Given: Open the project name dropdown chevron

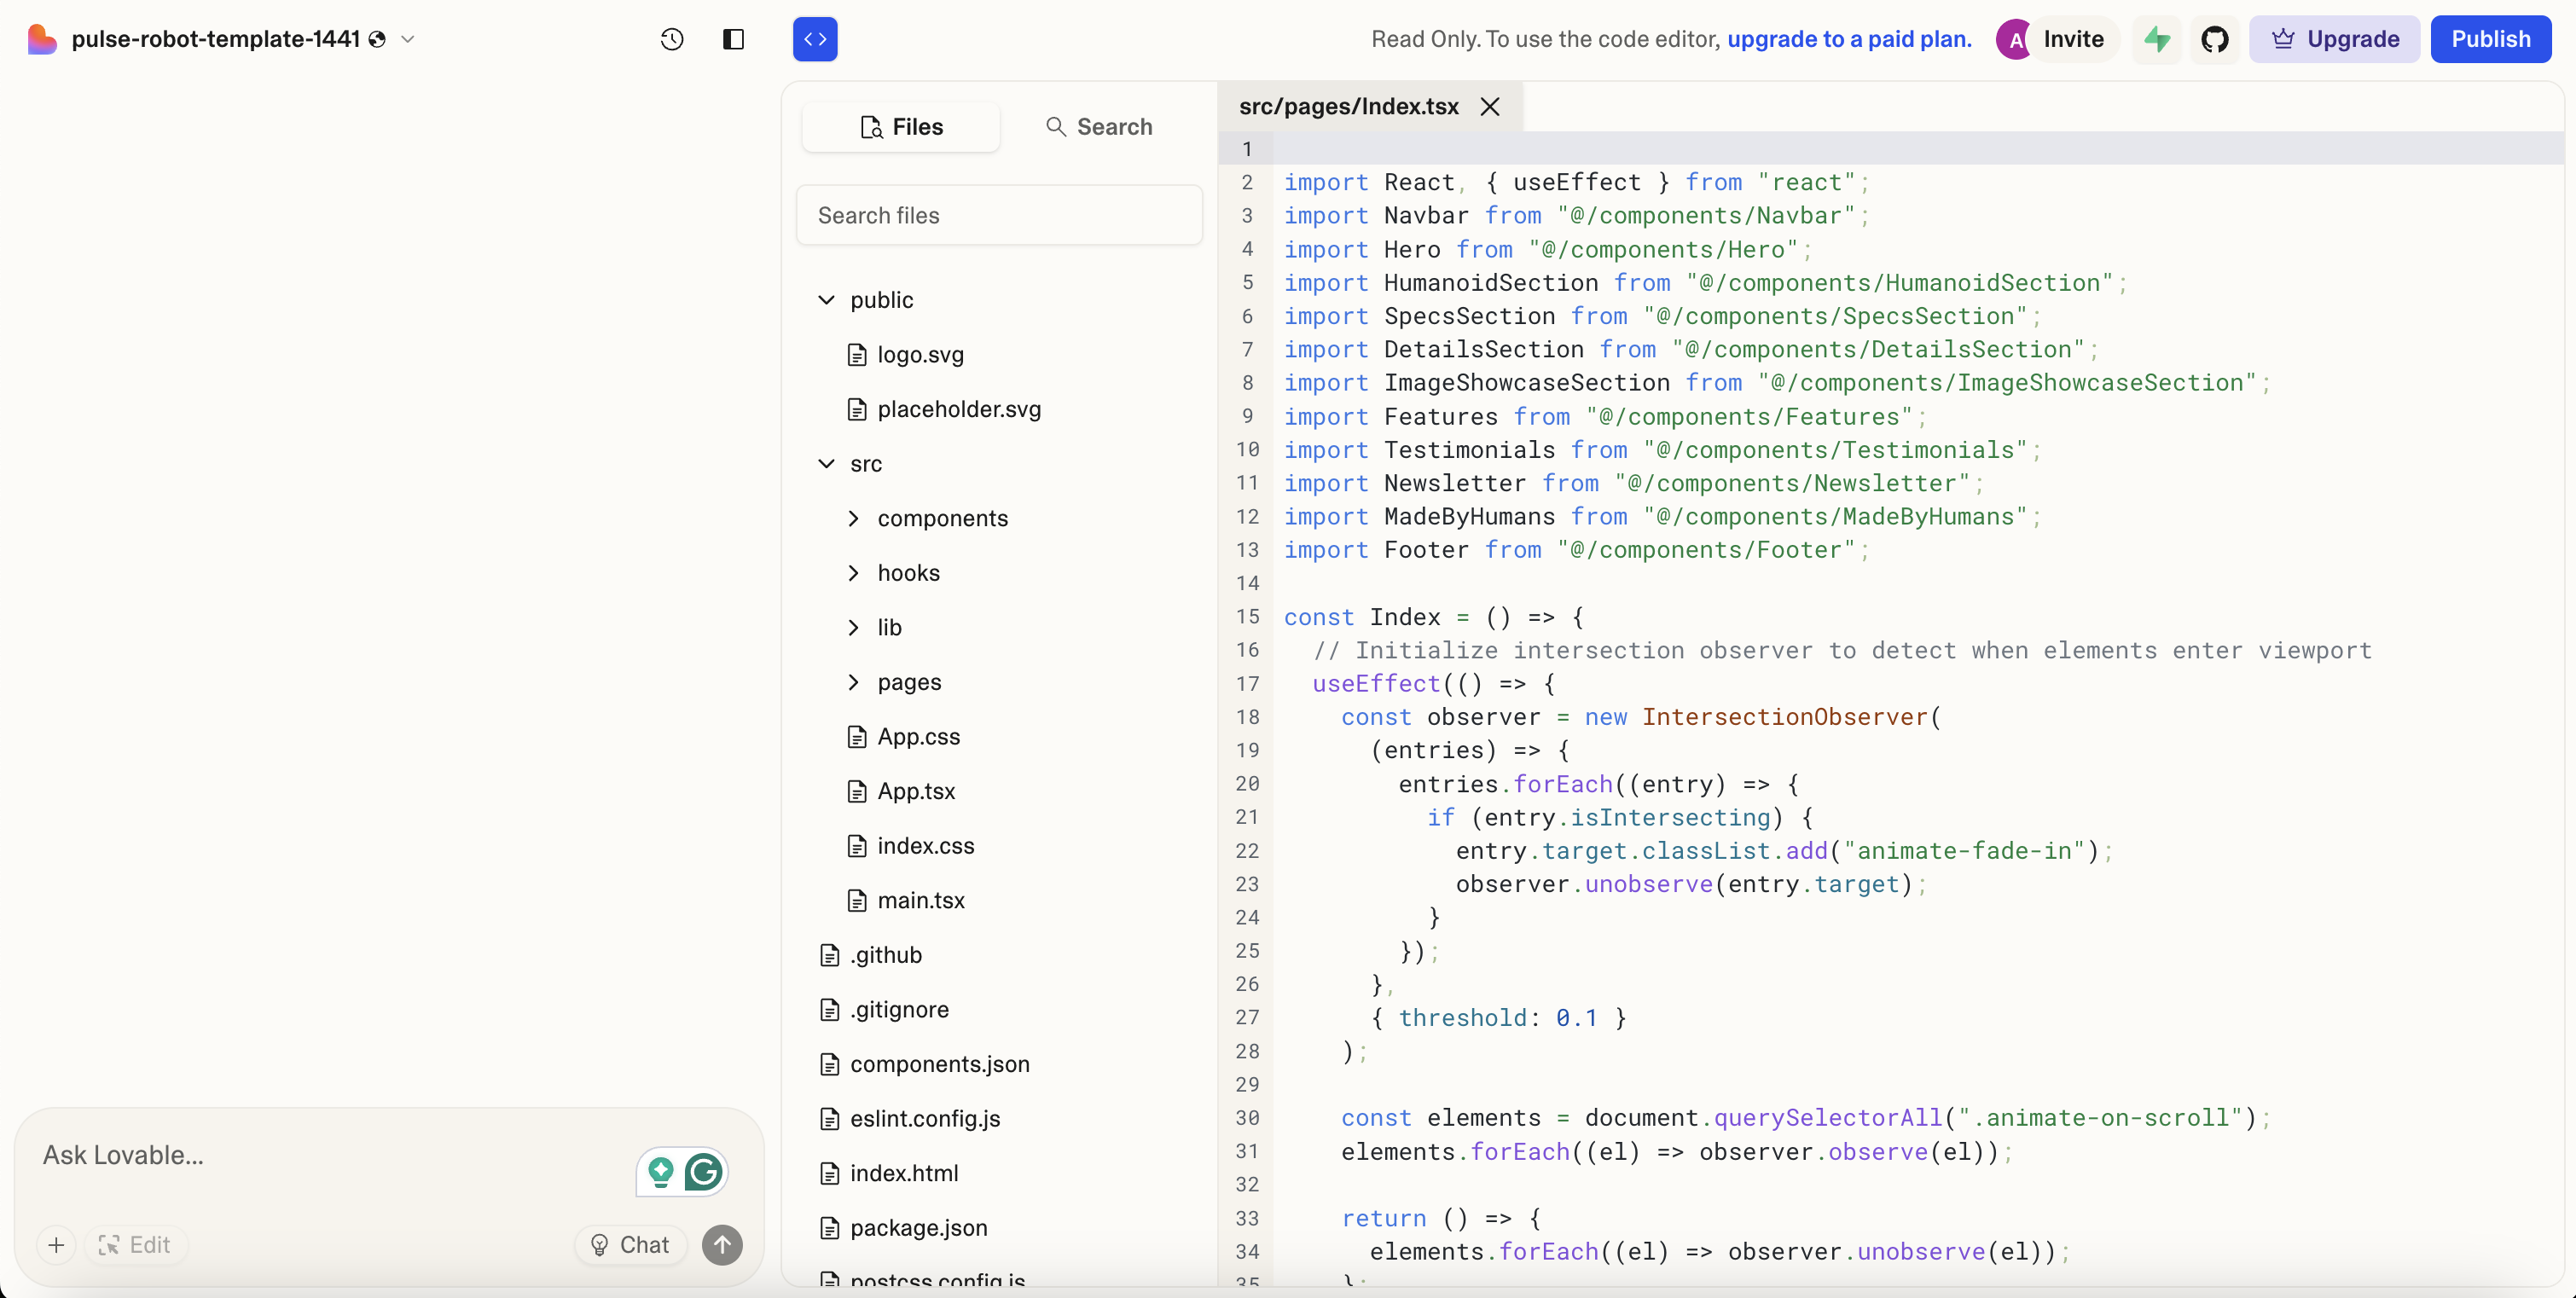Looking at the screenshot, I should click(408, 39).
